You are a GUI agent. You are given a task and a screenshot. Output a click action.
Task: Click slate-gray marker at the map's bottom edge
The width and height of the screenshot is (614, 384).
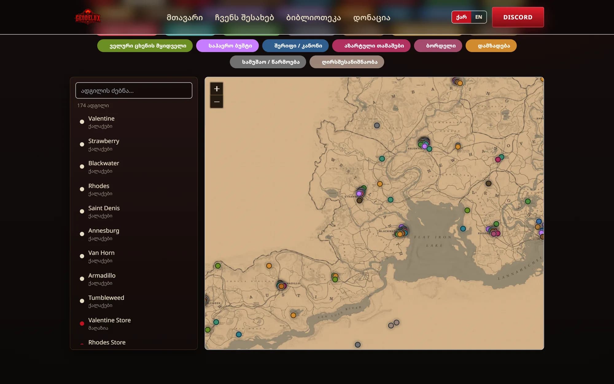358,345
